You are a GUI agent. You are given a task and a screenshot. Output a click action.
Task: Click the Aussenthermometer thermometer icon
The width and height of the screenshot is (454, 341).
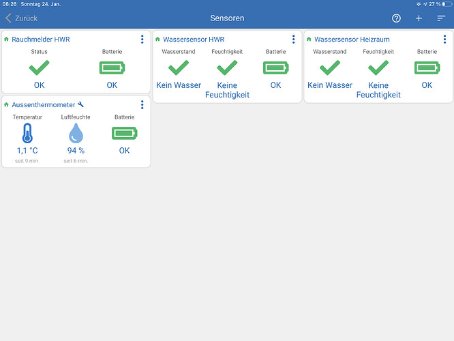click(x=27, y=134)
